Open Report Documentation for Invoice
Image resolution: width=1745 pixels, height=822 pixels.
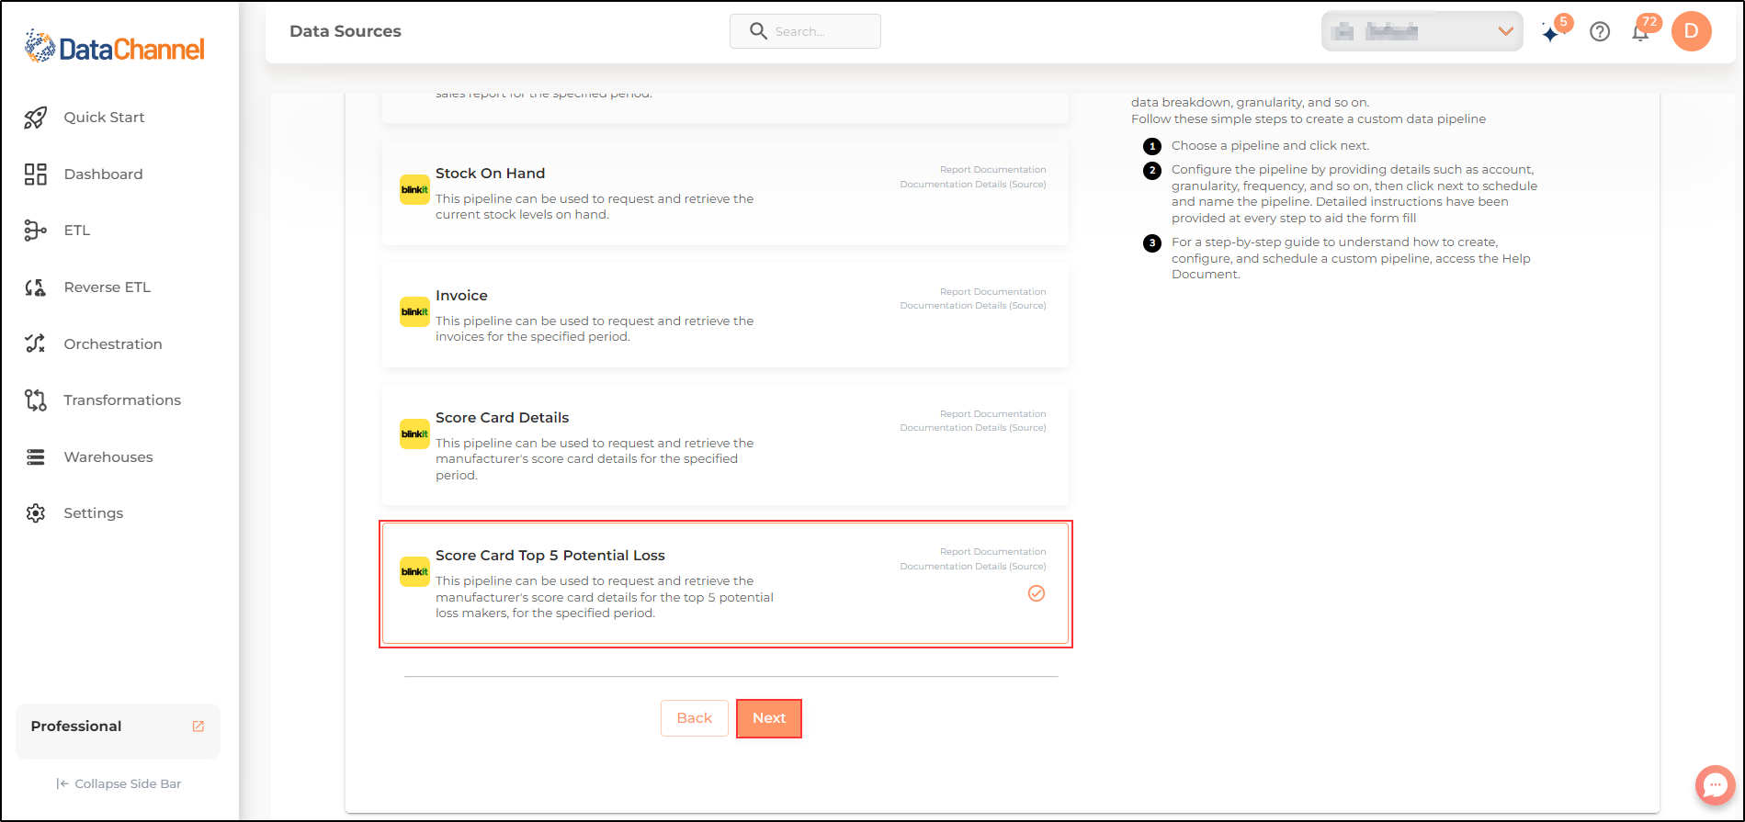pyautogui.click(x=992, y=292)
